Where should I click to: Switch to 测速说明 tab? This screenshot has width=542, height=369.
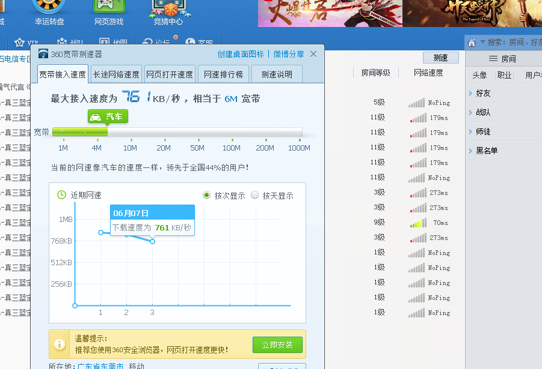[277, 74]
